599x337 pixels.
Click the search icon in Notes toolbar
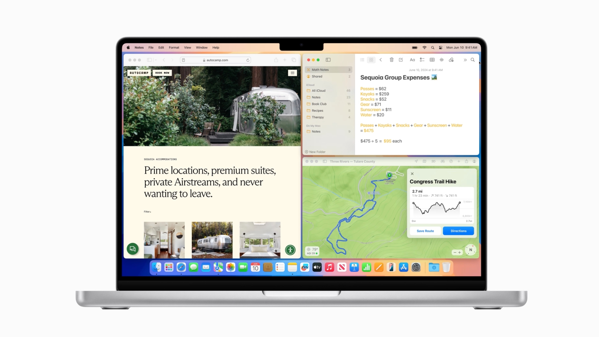point(473,60)
